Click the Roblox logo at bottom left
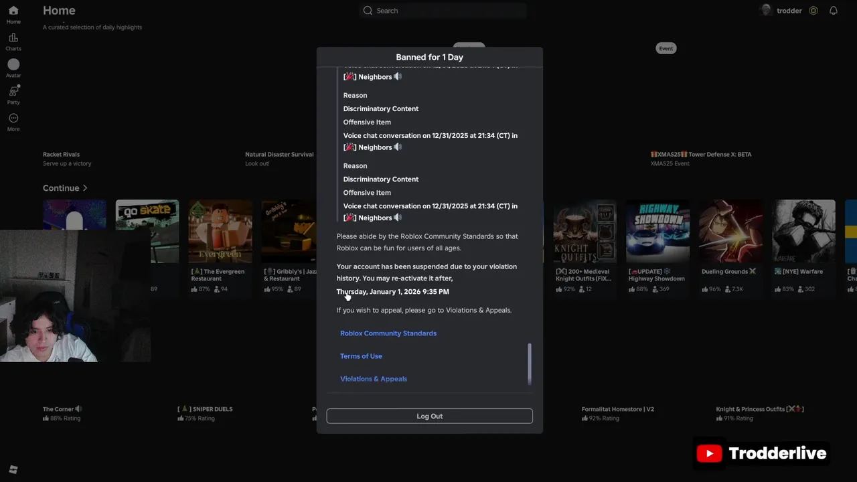Viewport: 857px width, 482px height. 13,469
